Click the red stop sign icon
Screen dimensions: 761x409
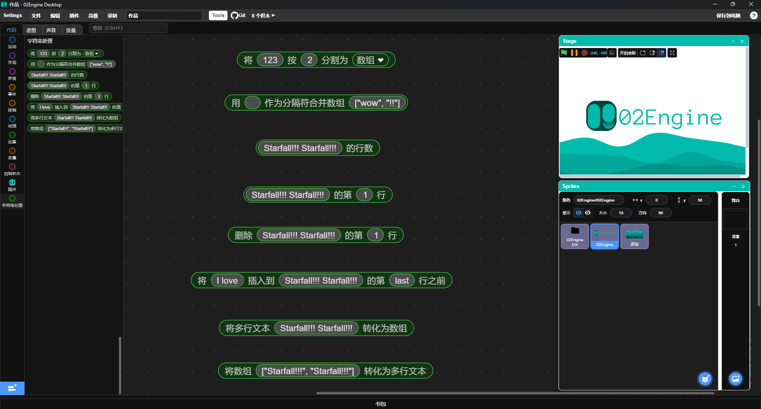584,53
